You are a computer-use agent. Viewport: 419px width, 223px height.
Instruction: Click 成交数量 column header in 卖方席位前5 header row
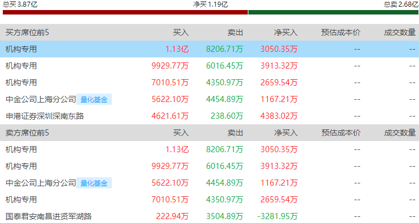[400, 133]
